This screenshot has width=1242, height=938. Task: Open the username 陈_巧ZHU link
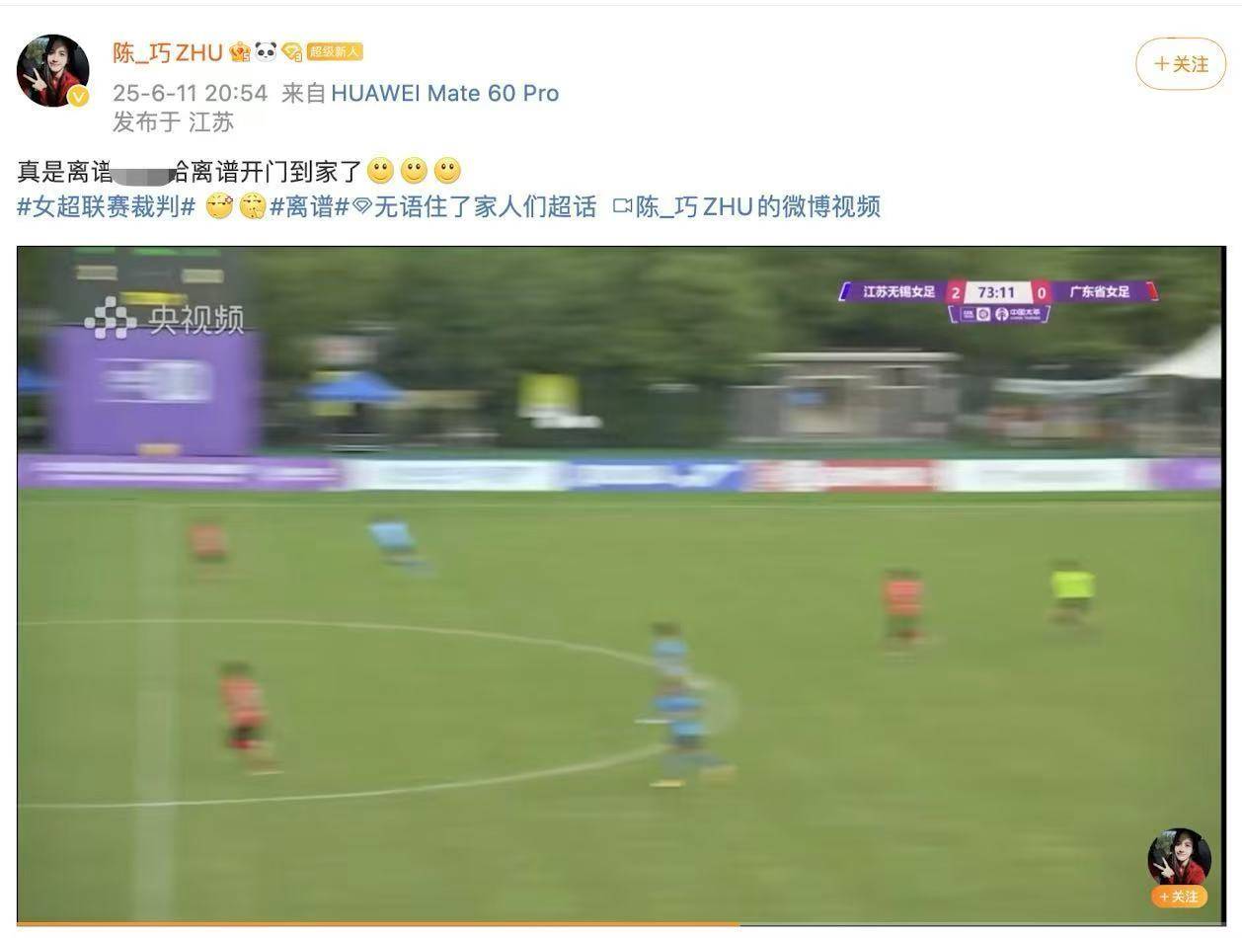[168, 52]
